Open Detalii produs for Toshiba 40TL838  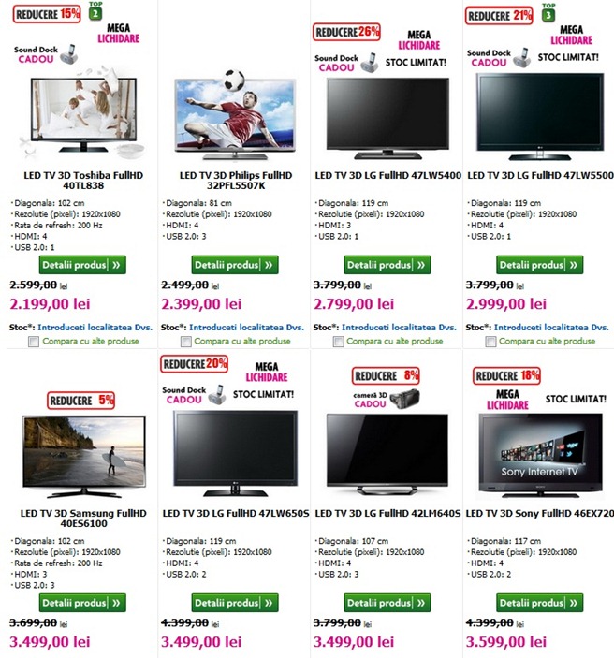pyautogui.click(x=82, y=265)
